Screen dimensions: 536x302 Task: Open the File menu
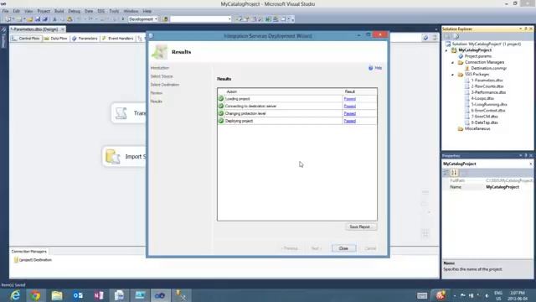click(x=6, y=11)
